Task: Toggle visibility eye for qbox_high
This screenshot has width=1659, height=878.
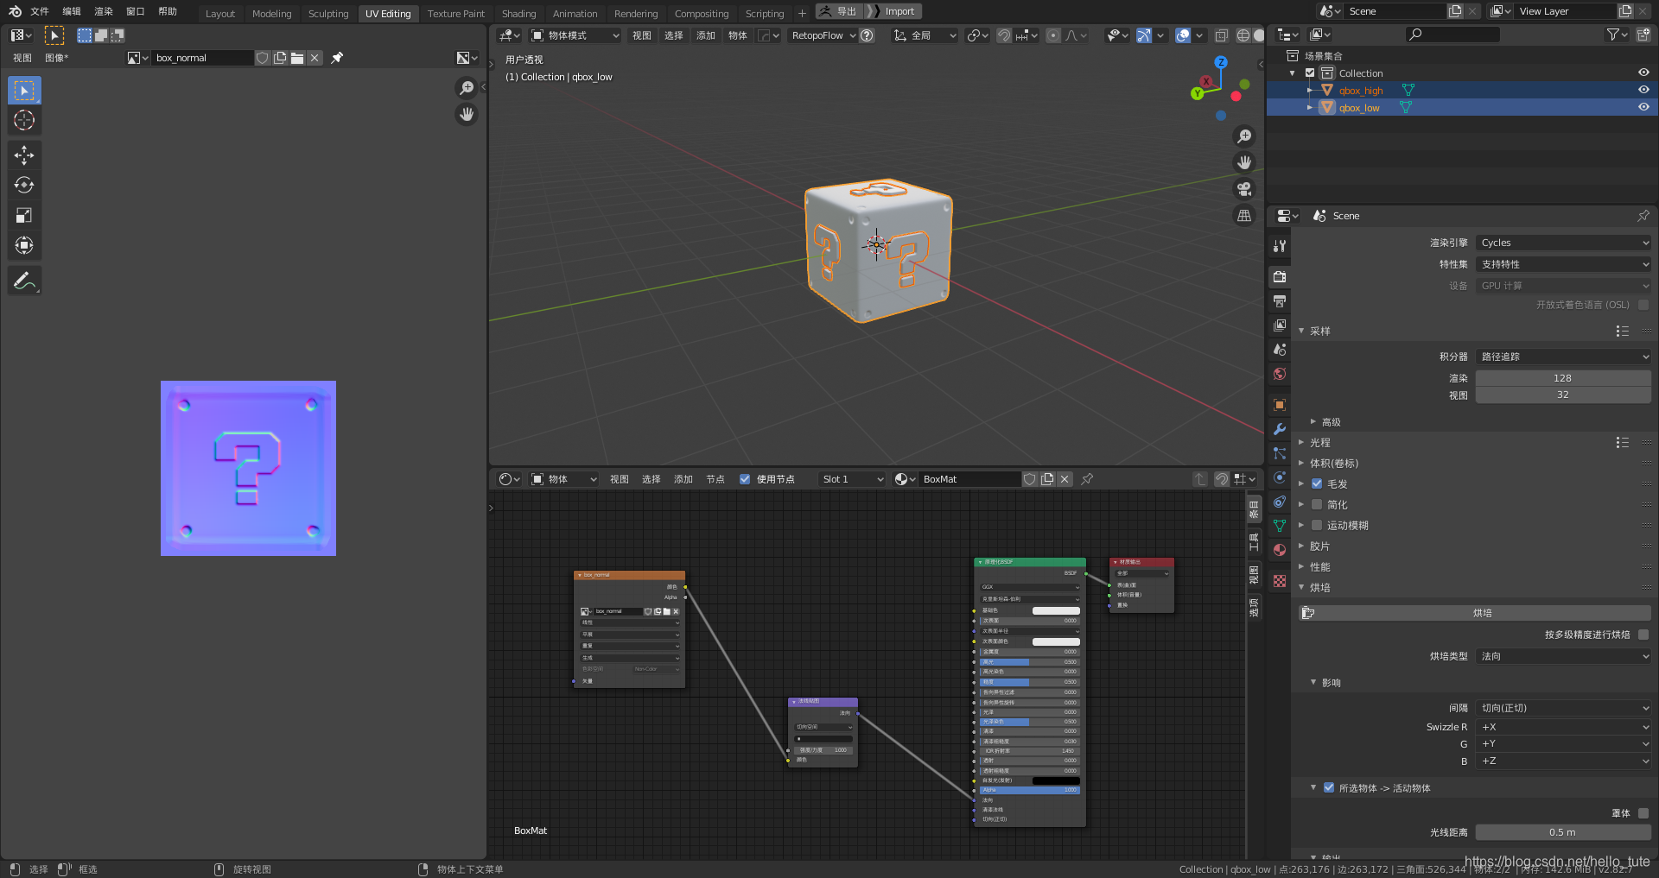Action: 1643,90
